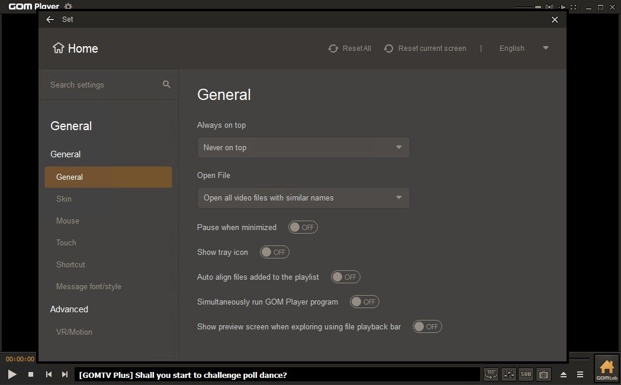Select Skin in the settings sidebar
This screenshot has width=621, height=385.
(64, 199)
